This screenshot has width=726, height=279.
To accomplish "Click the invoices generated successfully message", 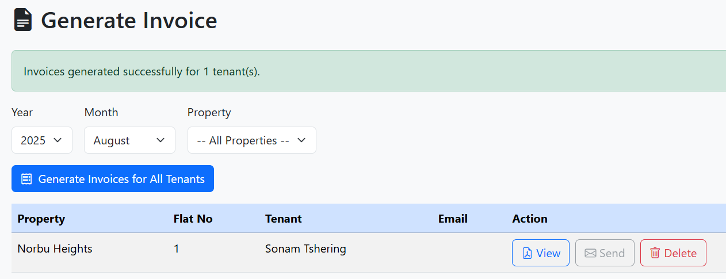I will pos(142,72).
